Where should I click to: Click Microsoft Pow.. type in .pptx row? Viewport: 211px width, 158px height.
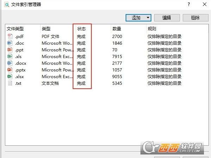pos(58,70)
